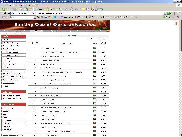
Task: Open the History icon
Action: 60,9
